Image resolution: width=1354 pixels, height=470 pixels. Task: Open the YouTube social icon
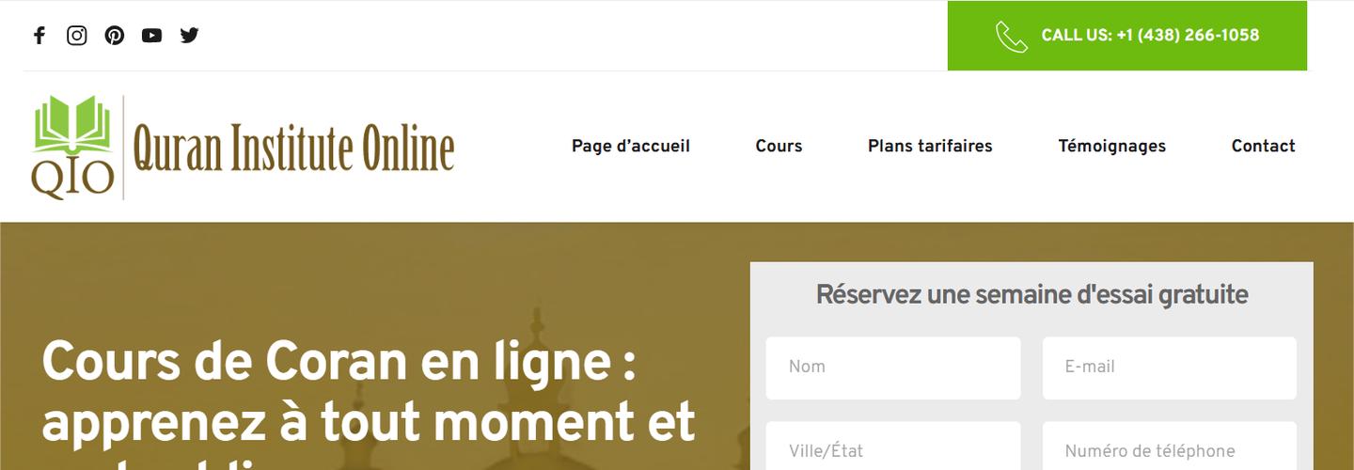[x=152, y=36]
